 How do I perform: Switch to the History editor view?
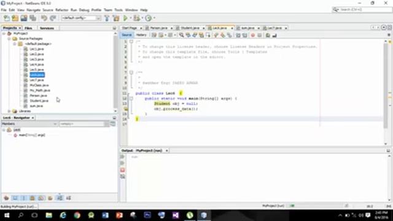(141, 35)
